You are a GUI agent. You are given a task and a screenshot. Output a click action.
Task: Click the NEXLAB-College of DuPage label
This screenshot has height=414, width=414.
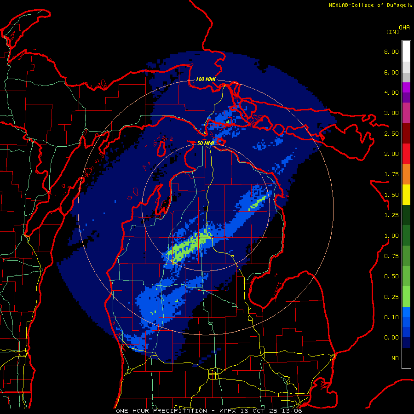(x=368, y=5)
